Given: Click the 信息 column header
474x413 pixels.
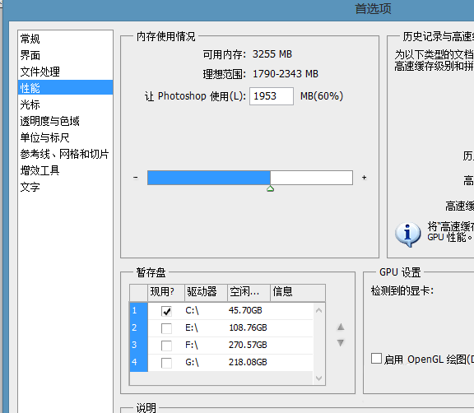Looking at the screenshot, I should (x=298, y=292).
